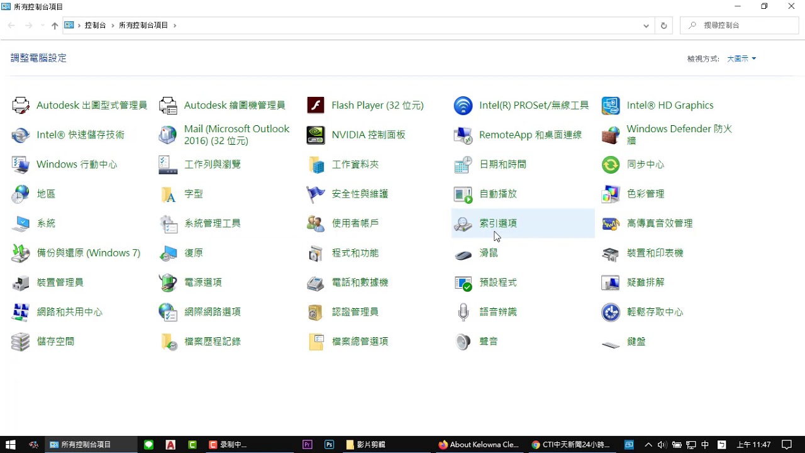Open the 字型 fonts icon
Image resolution: width=805 pixels, height=453 pixels.
[168, 194]
